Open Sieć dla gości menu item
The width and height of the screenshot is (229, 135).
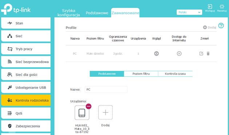click(26, 75)
